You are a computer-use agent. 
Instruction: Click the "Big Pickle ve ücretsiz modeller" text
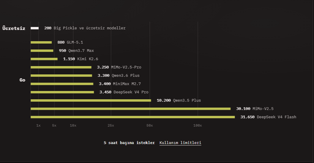click(89, 28)
